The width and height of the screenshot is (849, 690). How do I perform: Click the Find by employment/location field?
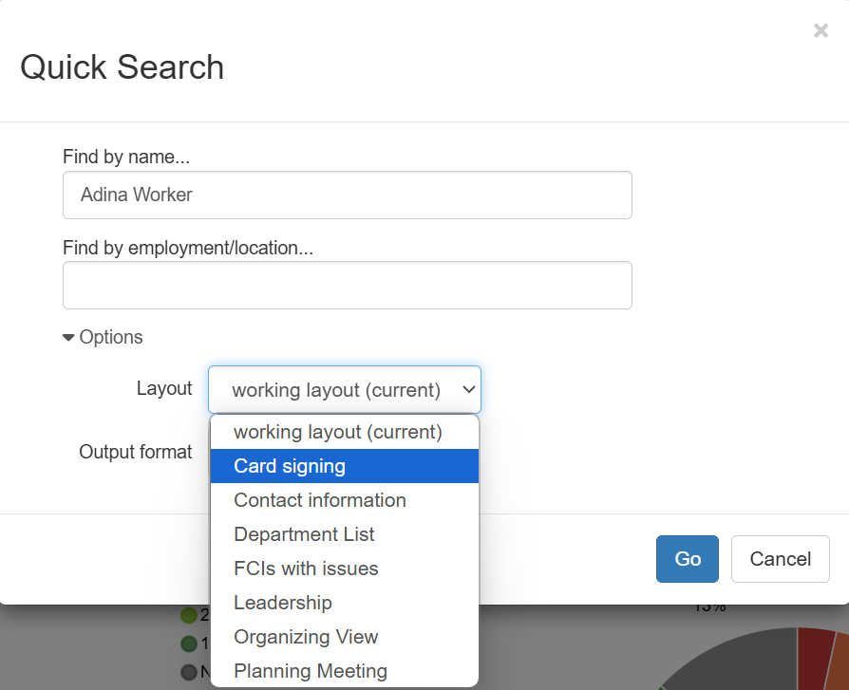348,285
